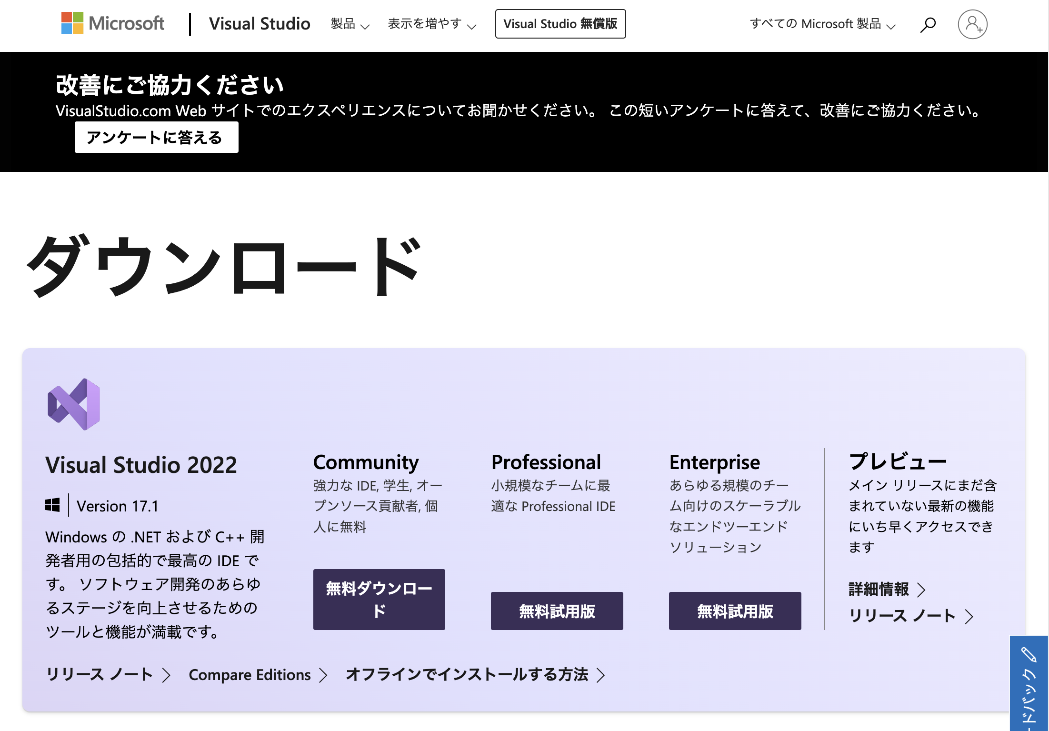Open リリース ノート link under プレビュー
Screen dimensions: 1049x731
(x=911, y=616)
